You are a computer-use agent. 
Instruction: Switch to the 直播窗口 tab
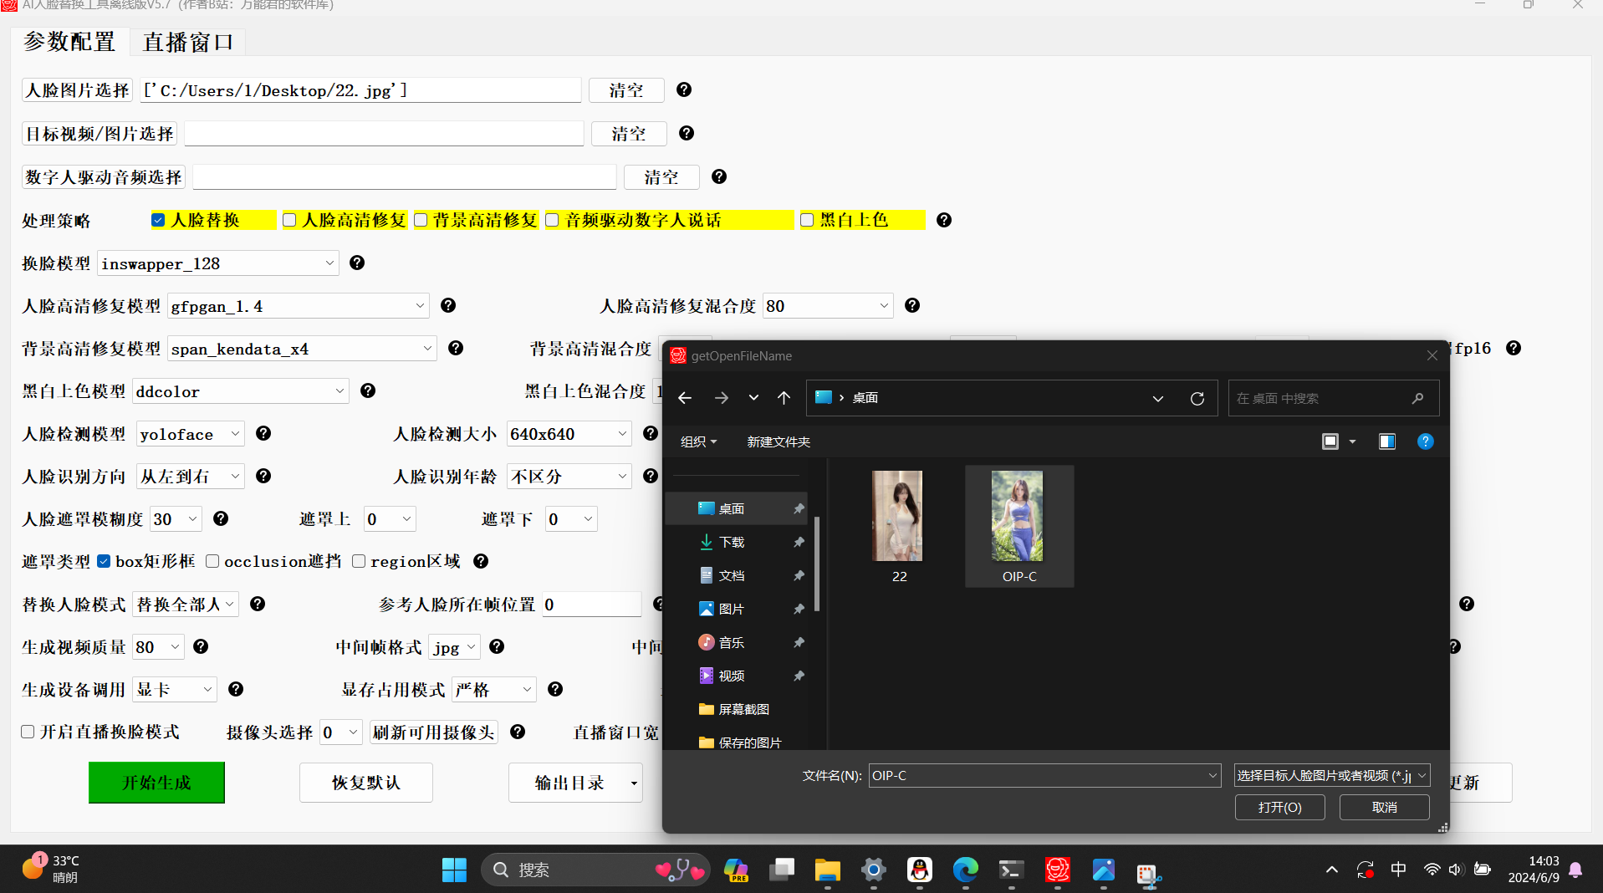(188, 42)
